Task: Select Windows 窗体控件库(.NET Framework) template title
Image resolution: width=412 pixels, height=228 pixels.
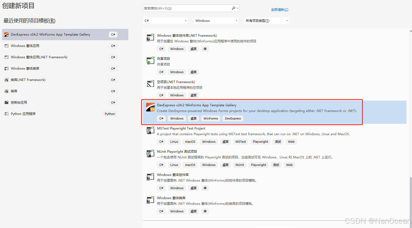Action: tap(187, 36)
